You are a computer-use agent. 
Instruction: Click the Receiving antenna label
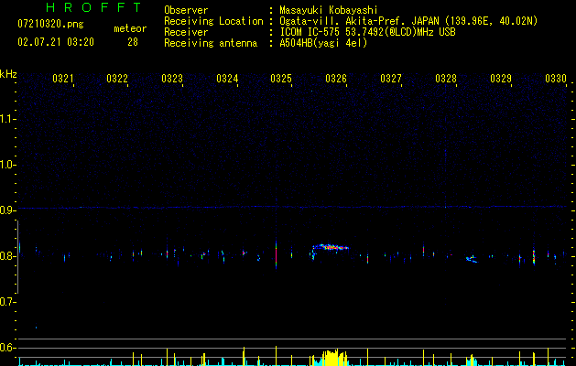(x=211, y=43)
